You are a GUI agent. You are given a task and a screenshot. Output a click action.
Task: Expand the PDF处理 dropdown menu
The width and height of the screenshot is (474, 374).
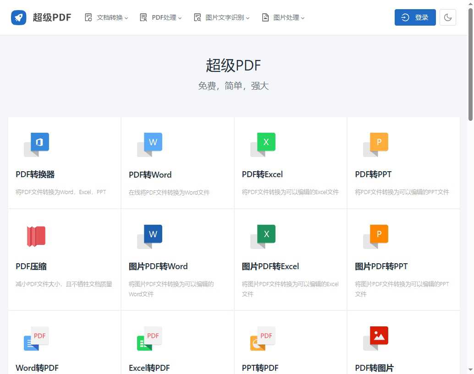160,17
